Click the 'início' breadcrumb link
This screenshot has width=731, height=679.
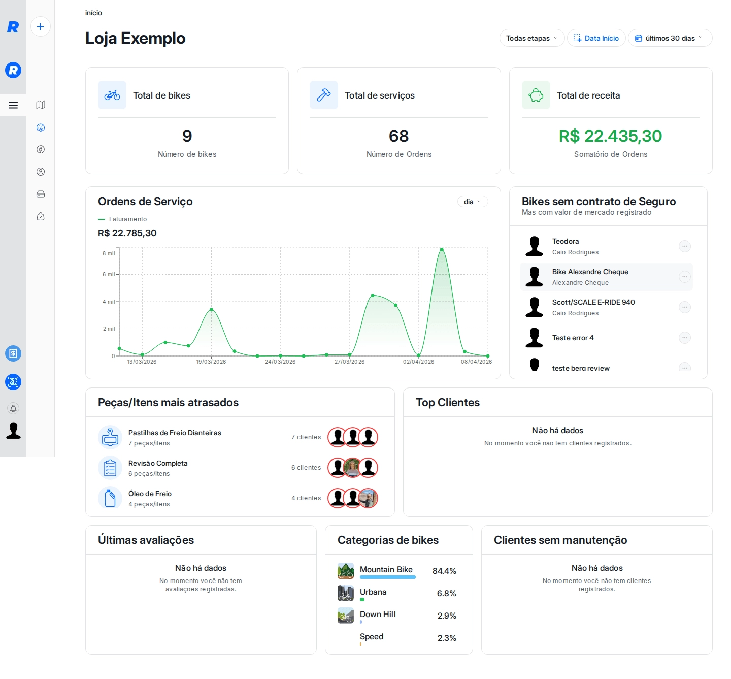pos(93,13)
